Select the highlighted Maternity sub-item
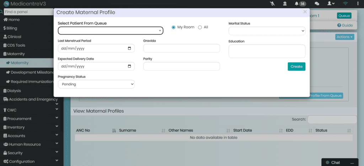 [x=27, y=63]
